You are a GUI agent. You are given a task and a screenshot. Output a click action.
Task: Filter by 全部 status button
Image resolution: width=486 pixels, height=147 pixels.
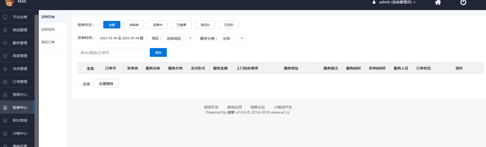(112, 25)
